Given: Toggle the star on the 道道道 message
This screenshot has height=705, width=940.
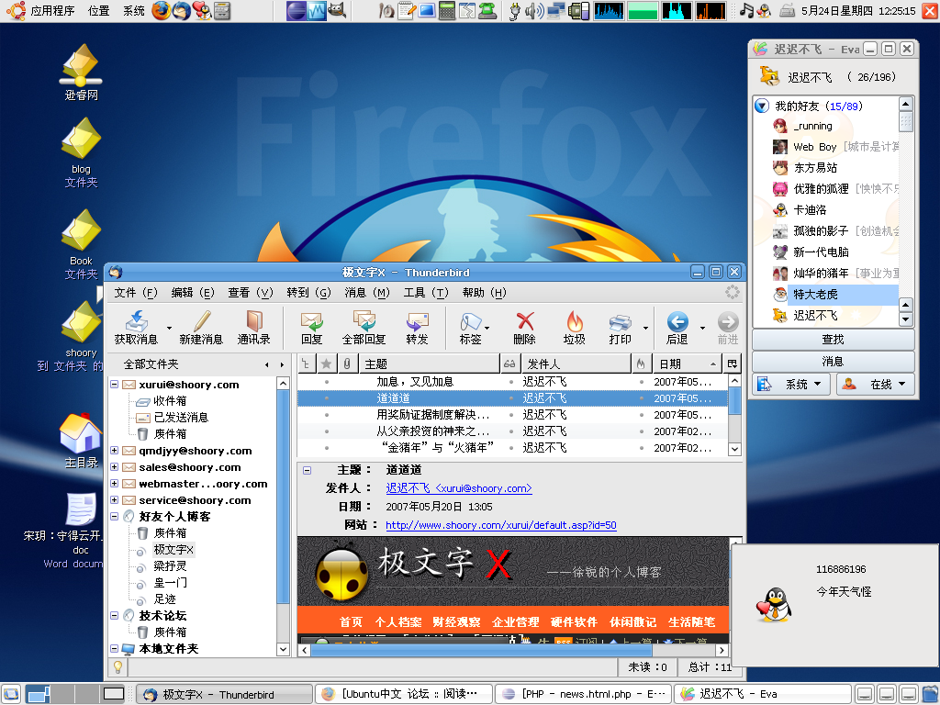Looking at the screenshot, I should click(326, 398).
